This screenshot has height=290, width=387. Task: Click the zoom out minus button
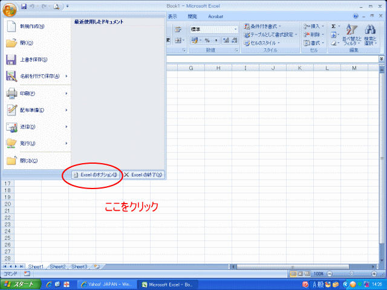tap(330, 274)
